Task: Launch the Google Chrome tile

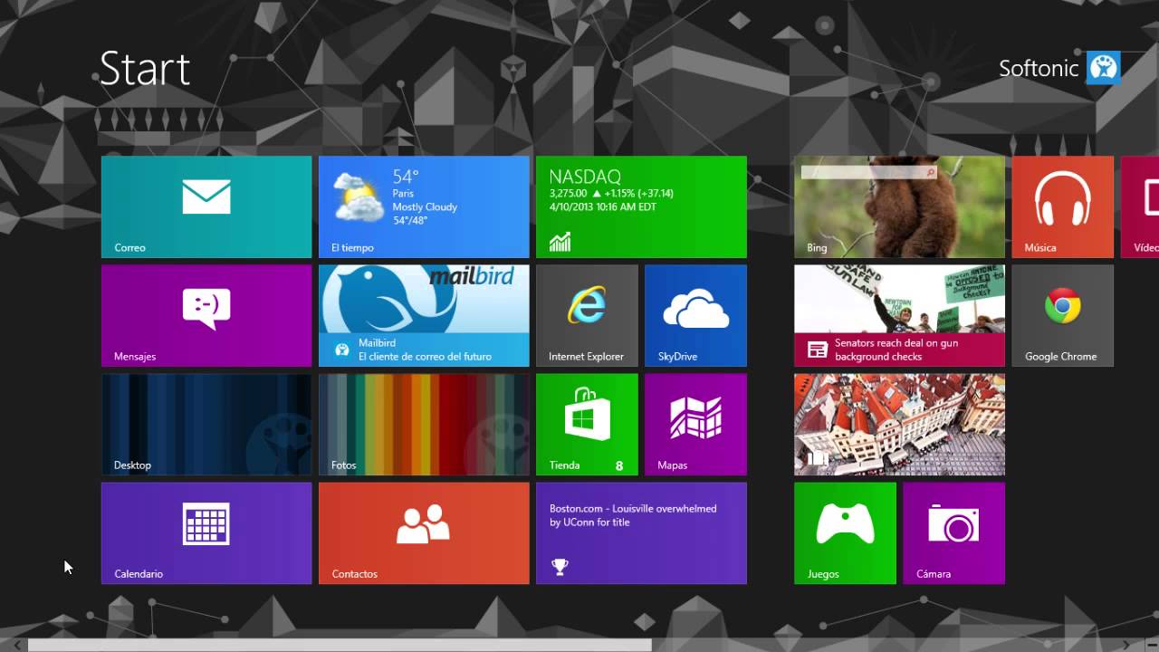Action: pos(1062,315)
